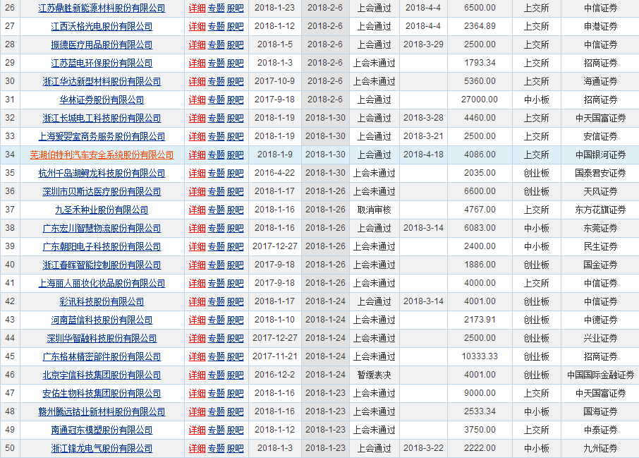Click 股吧 for 振德医疗用品 row
The image size is (639, 458).
(235, 45)
